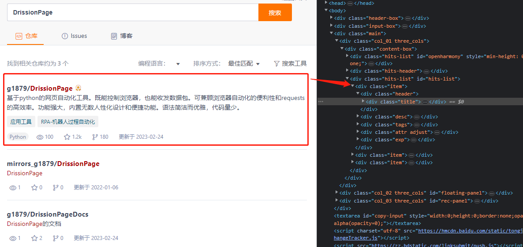Click the funnel icon beside 搜索工具
The image size is (523, 247).
276,63
